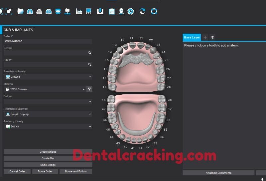Click the Dentist search magnifier icon
Image resolution: width=266 pixels, height=181 pixels.
[90, 53]
